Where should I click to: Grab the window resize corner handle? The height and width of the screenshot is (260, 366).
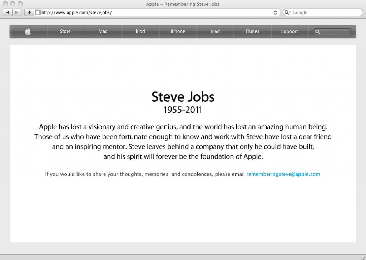(363, 257)
